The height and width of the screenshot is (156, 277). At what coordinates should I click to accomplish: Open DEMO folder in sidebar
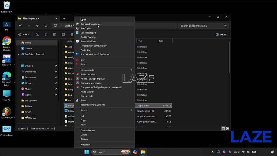point(37,112)
